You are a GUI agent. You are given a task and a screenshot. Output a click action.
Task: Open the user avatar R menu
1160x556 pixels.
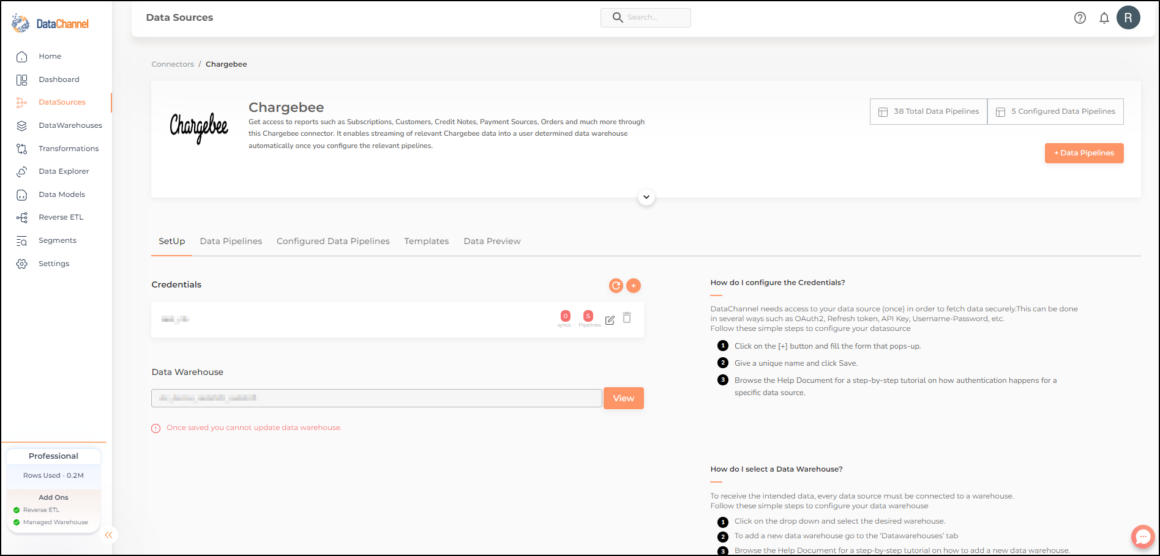click(x=1128, y=18)
